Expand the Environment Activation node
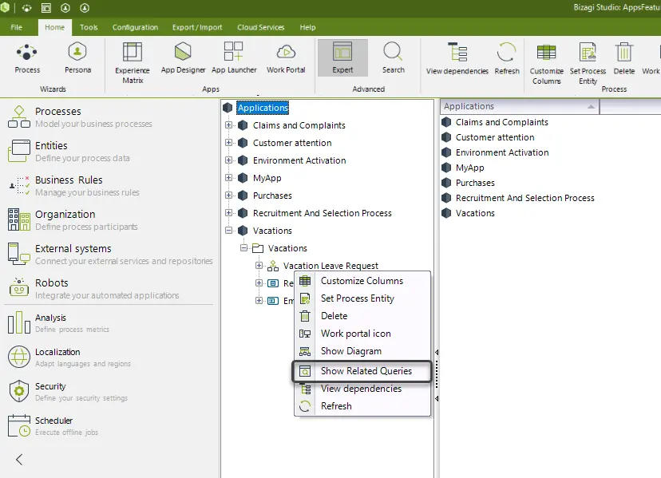The image size is (661, 478). pyautogui.click(x=228, y=160)
